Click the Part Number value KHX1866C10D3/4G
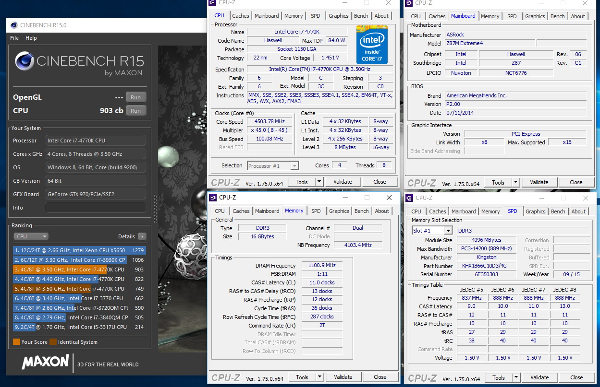Image resolution: width=600 pixels, height=387 pixels. [x=486, y=266]
